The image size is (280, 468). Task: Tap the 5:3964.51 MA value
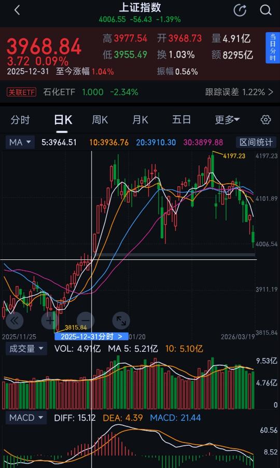[59, 143]
